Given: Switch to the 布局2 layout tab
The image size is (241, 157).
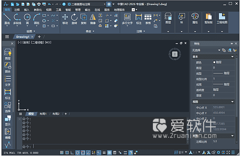Looking at the screenshot, I should coord(56,114).
